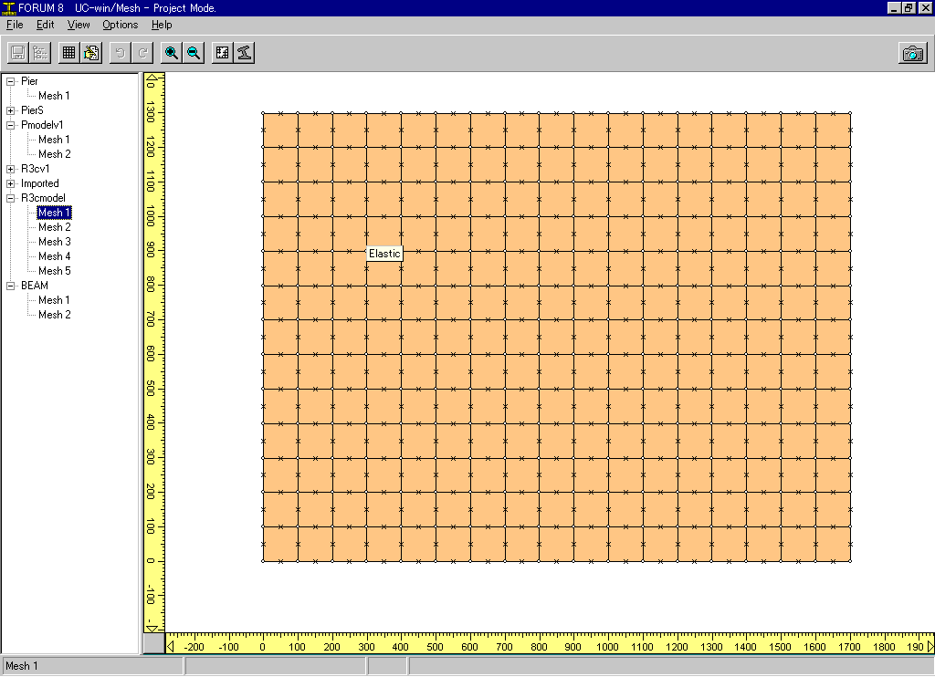The height and width of the screenshot is (677, 935).
Task: Close the UC-win/Mesh window
Action: [x=925, y=8]
